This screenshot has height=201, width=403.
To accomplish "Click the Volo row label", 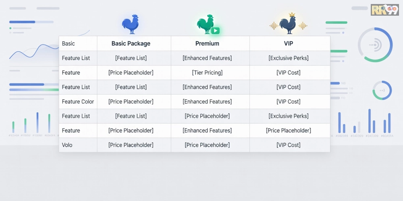I will point(67,145).
